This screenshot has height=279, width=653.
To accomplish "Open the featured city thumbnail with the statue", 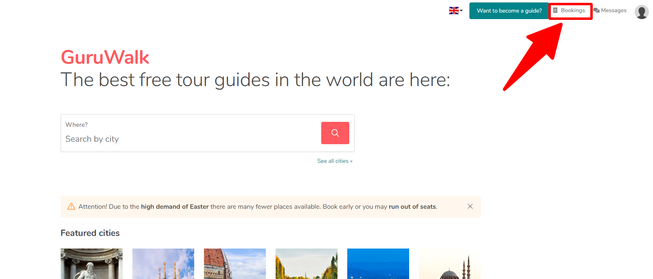I will [x=92, y=264].
